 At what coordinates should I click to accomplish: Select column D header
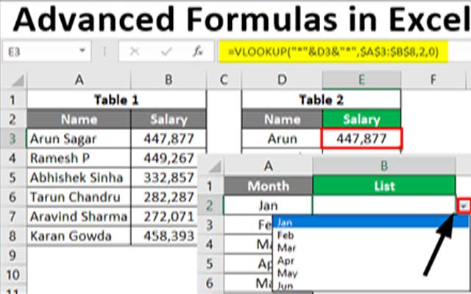282,80
